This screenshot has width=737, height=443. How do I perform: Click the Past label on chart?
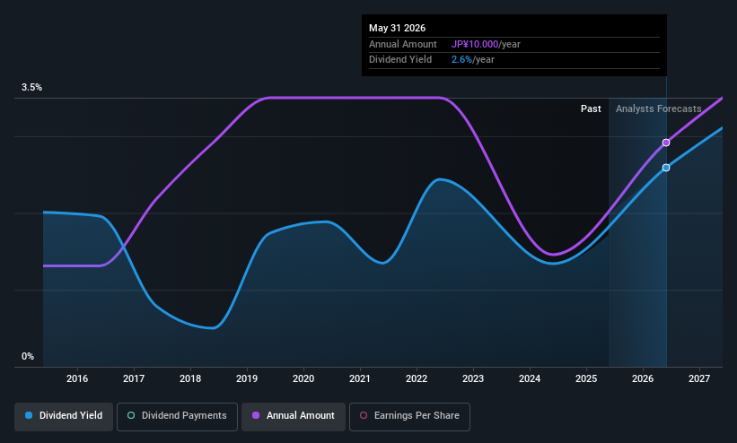coord(591,109)
